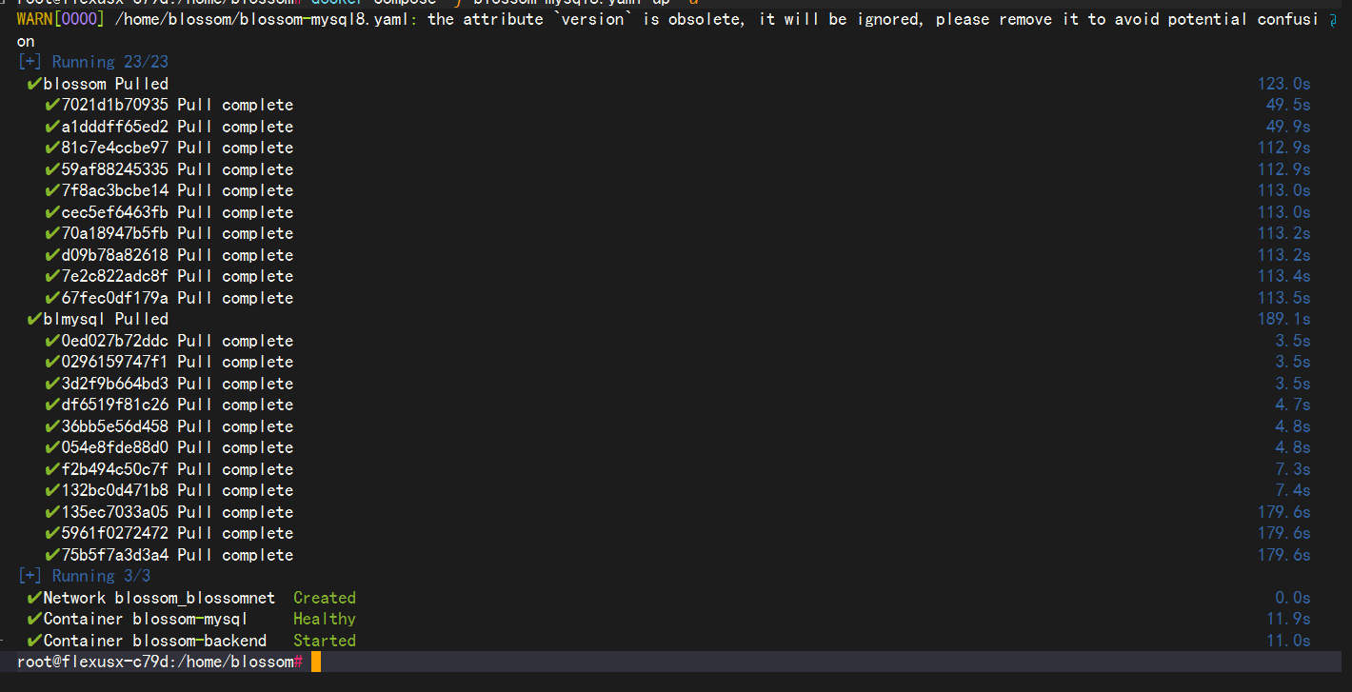Click the layer ID 054e8fde88d0
The image size is (1352, 692).
pyautogui.click(x=115, y=447)
